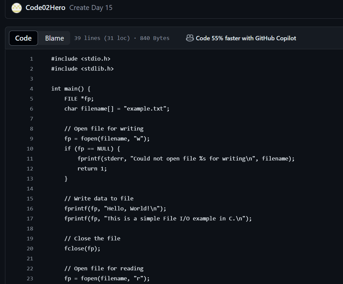Click the '840 Bytes' file size text
The image size is (343, 284).
click(155, 38)
